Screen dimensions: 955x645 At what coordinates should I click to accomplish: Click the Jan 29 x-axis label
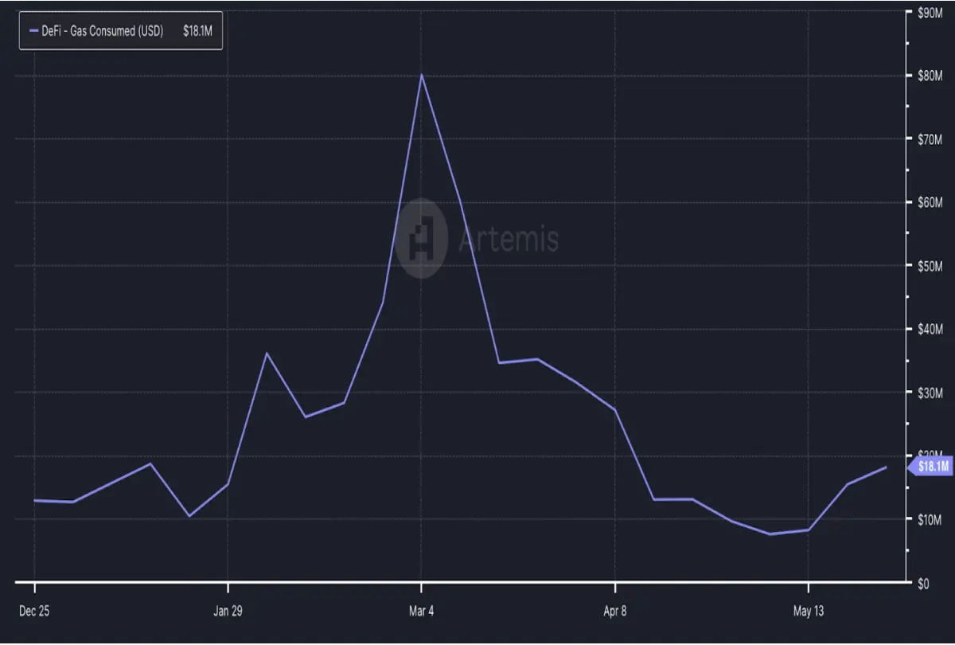pos(228,611)
